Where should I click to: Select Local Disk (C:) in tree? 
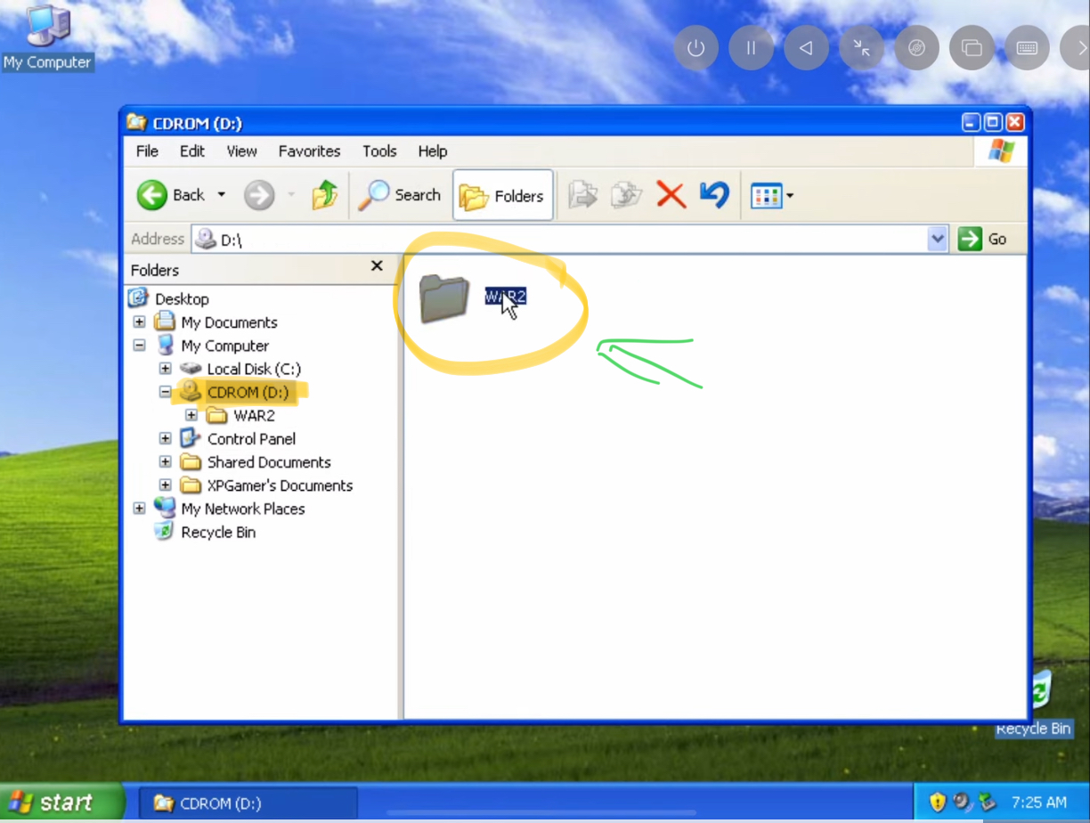pyautogui.click(x=254, y=369)
